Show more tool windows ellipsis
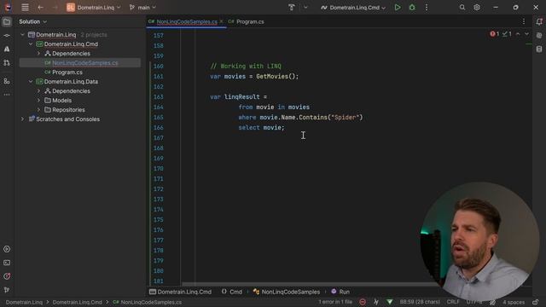546x307 pixels. click(x=7, y=95)
